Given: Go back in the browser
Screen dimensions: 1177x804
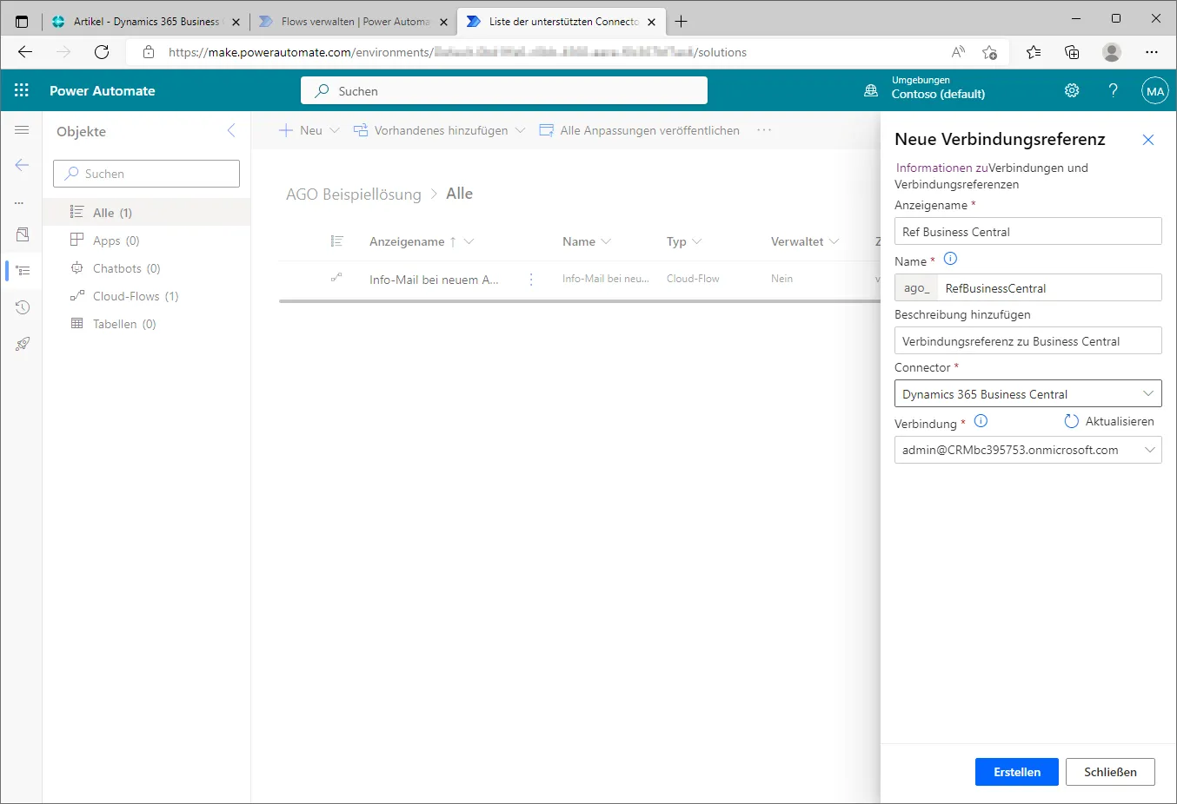Looking at the screenshot, I should 25,52.
